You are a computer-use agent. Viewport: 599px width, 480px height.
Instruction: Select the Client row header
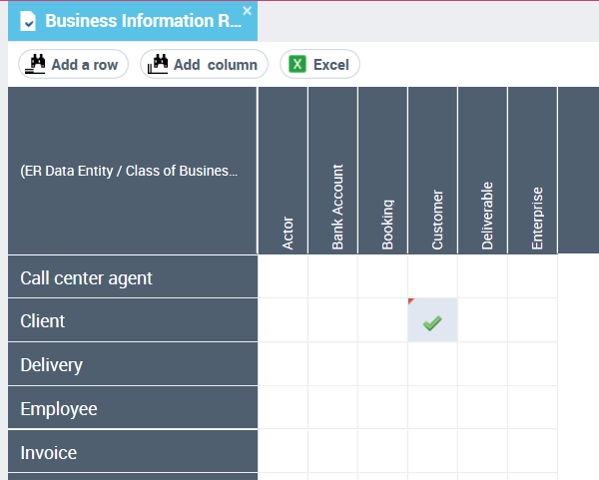click(x=132, y=321)
